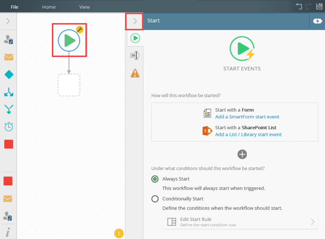Viewport: 325px width, 239px height.
Task: Click the Edit Start Rule chevron arrow
Action: [x=312, y=222]
